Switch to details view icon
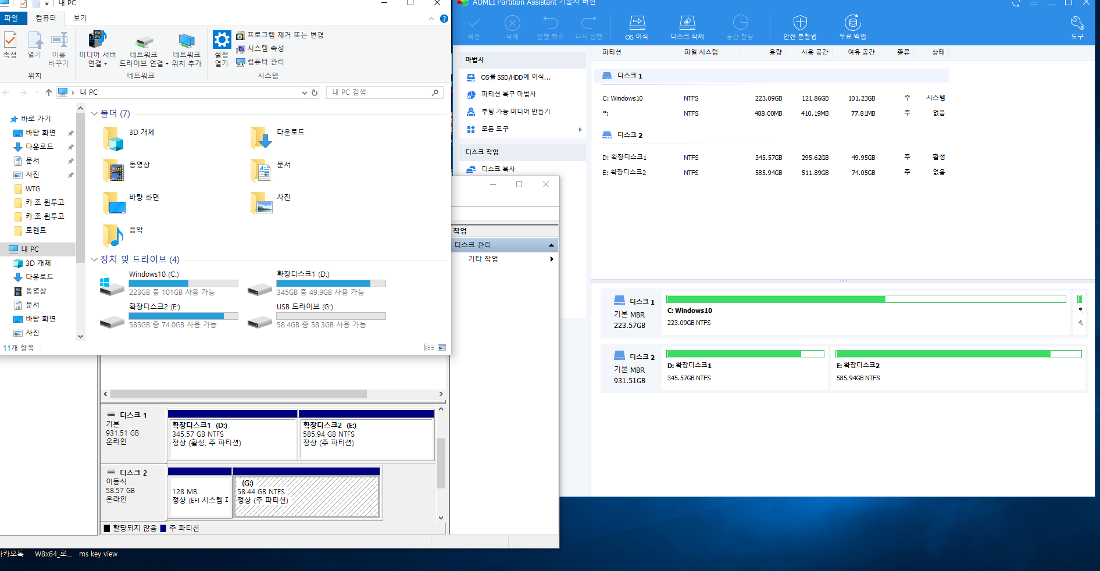Screen dimensions: 1100x571 click(x=429, y=348)
